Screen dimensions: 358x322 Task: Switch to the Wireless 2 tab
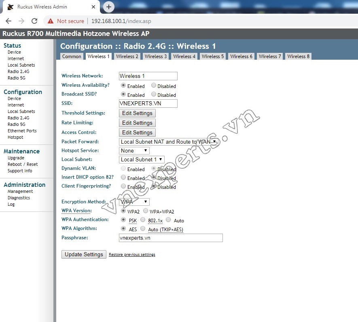[127, 56]
